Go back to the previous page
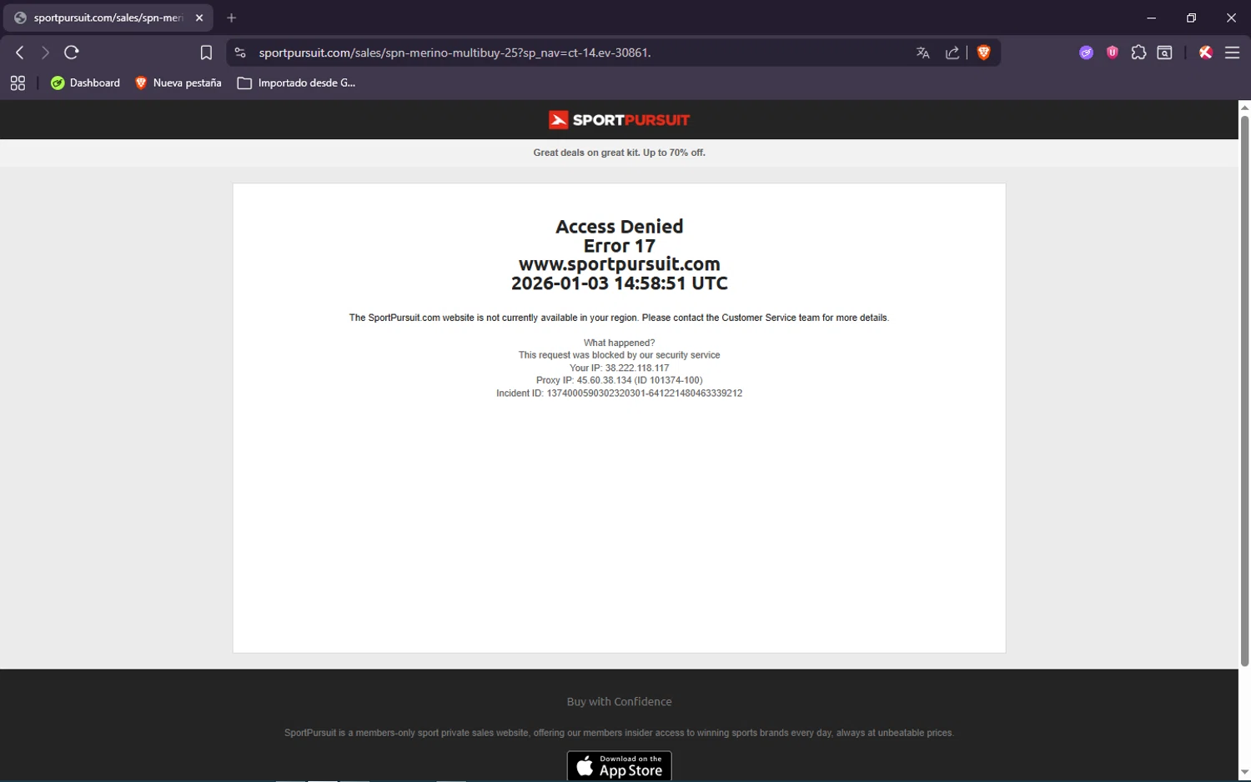The height and width of the screenshot is (782, 1251). click(x=20, y=53)
